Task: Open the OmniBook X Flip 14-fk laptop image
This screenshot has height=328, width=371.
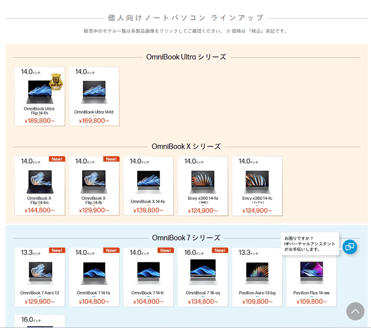Action: [x=94, y=182]
